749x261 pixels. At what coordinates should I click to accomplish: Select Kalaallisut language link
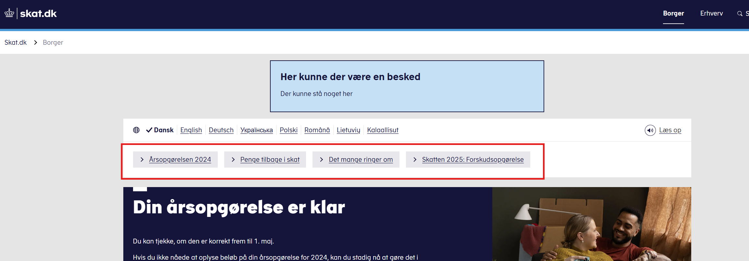click(x=383, y=130)
